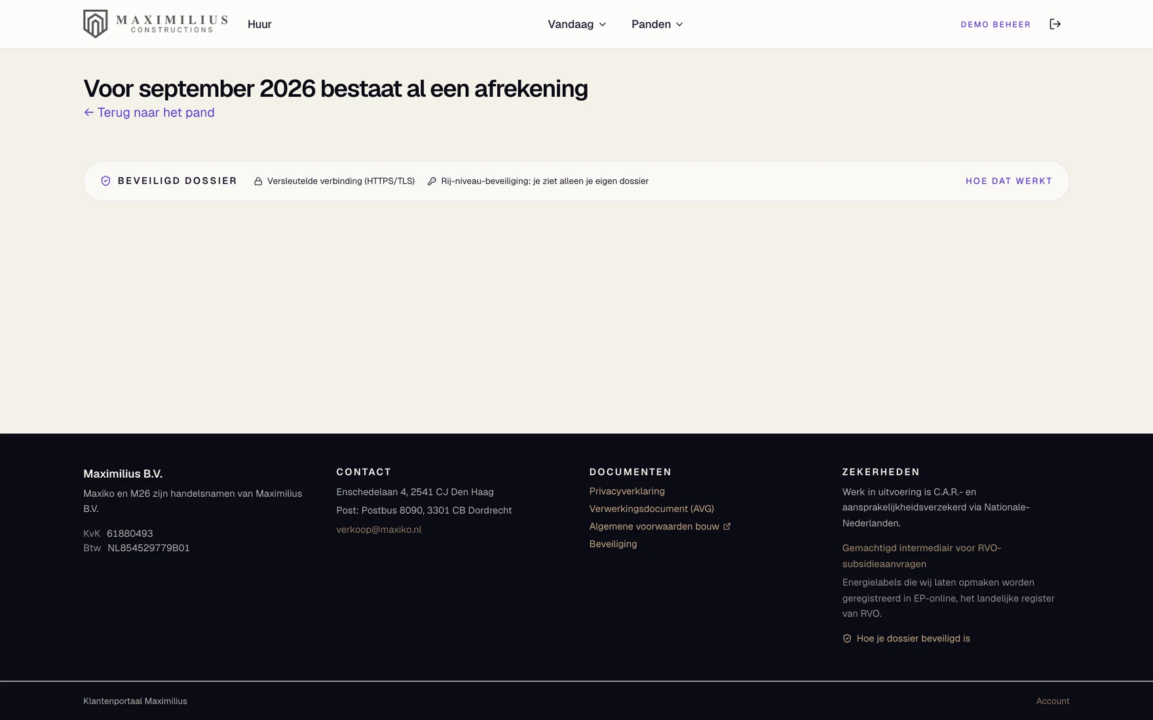Open the Huur section in header
Screen dimensions: 1153x720
coord(259,24)
